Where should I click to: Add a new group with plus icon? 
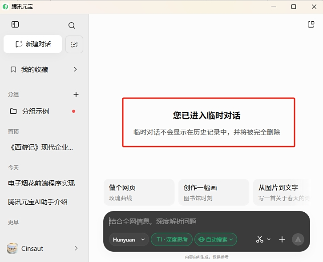click(x=76, y=95)
